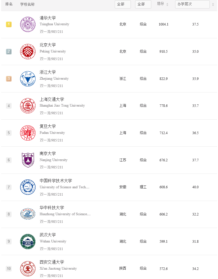Click the Tsinghua University purple logo
Screen dimensions: 218x279
[28, 24]
